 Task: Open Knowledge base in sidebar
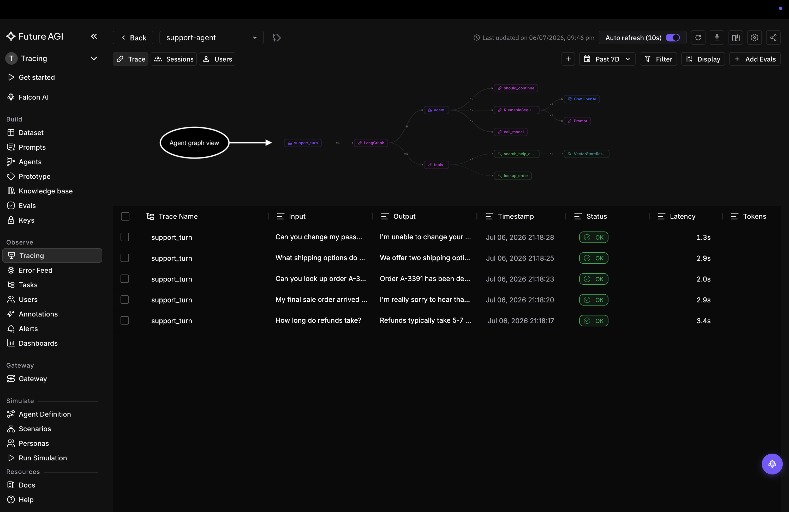45,191
